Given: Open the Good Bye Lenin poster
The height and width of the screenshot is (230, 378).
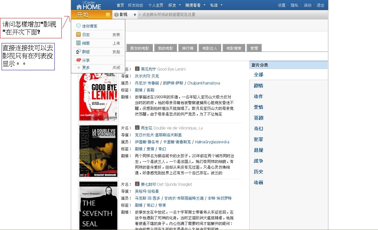Looking at the screenshot, I should click(x=98, y=96).
